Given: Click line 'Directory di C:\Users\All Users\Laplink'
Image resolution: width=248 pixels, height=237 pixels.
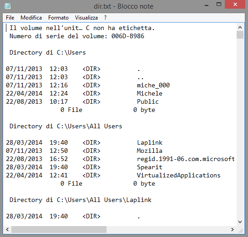Looking at the screenshot, I should 81,200.
